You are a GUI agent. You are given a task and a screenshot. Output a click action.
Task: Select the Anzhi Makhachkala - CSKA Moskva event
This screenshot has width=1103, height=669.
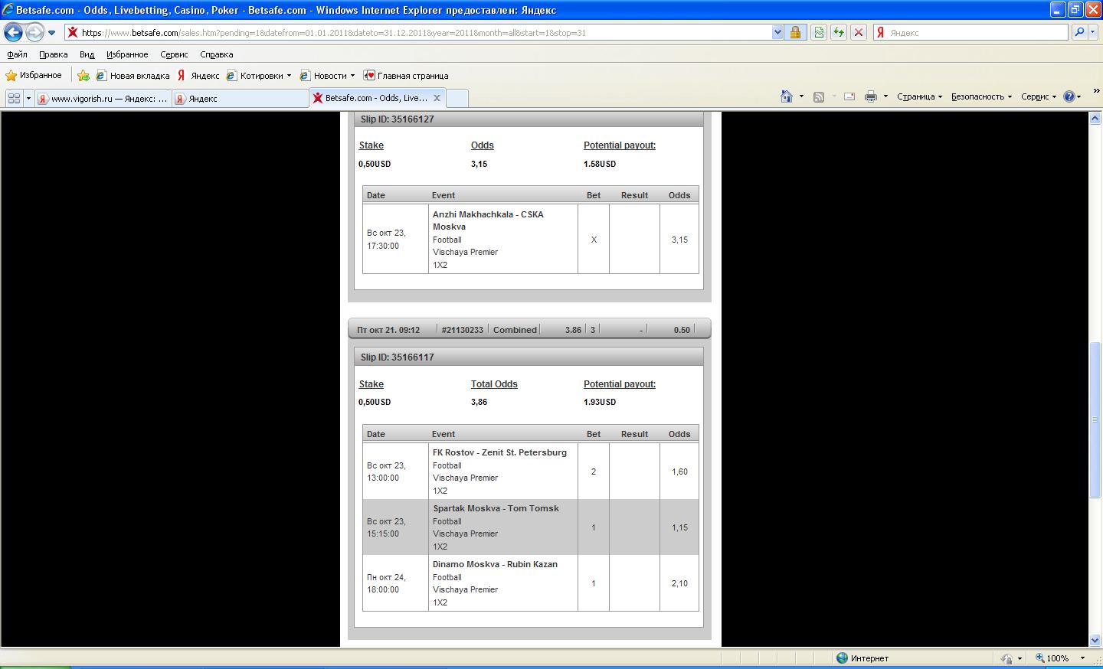click(488, 220)
